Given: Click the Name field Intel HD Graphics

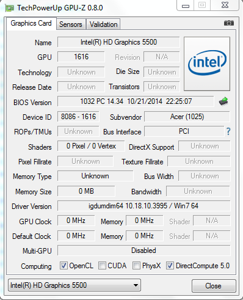Looking at the screenshot, I should click(x=118, y=42).
